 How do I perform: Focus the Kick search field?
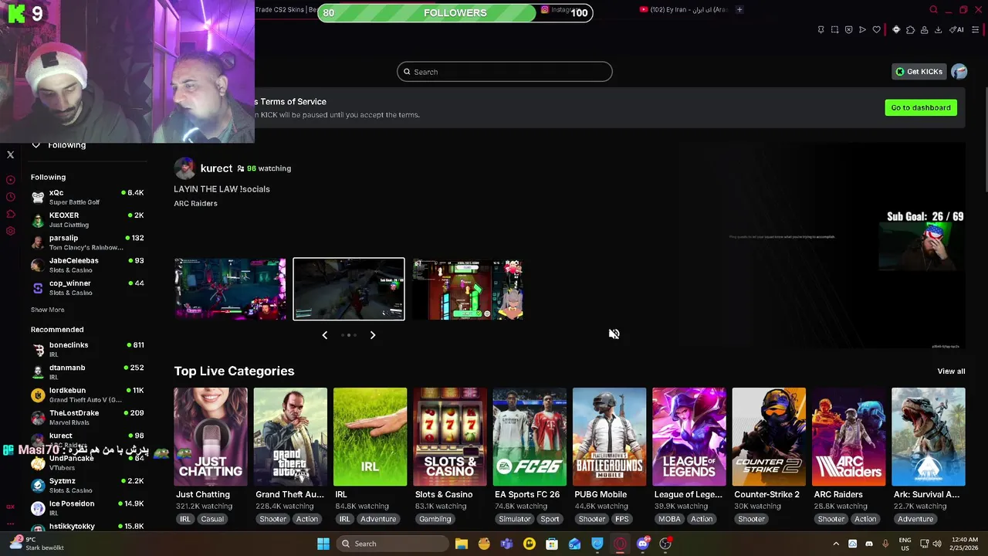coord(505,72)
